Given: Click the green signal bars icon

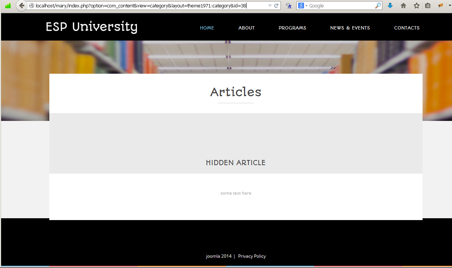Looking at the screenshot, I should pos(8,6).
